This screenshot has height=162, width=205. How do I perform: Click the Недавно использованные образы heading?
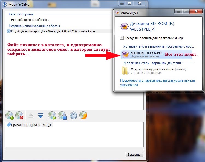point(34,26)
